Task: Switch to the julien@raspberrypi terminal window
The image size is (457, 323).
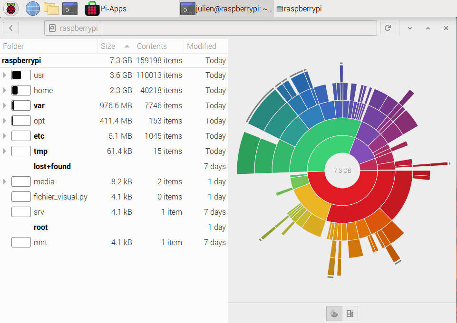Action: coord(226,9)
